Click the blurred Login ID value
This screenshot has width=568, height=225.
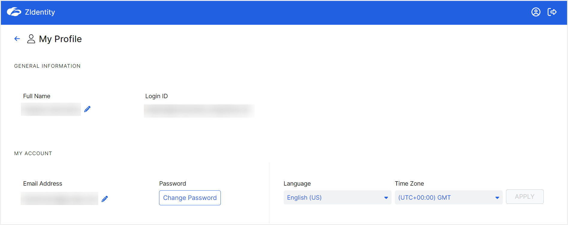[x=199, y=111]
